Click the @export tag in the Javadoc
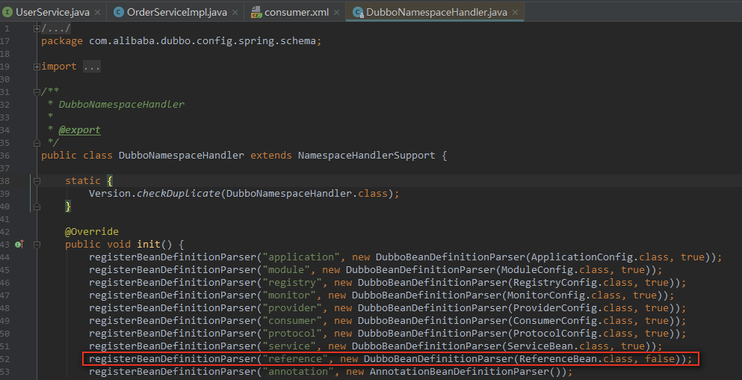This screenshot has height=380, width=742. [79, 130]
